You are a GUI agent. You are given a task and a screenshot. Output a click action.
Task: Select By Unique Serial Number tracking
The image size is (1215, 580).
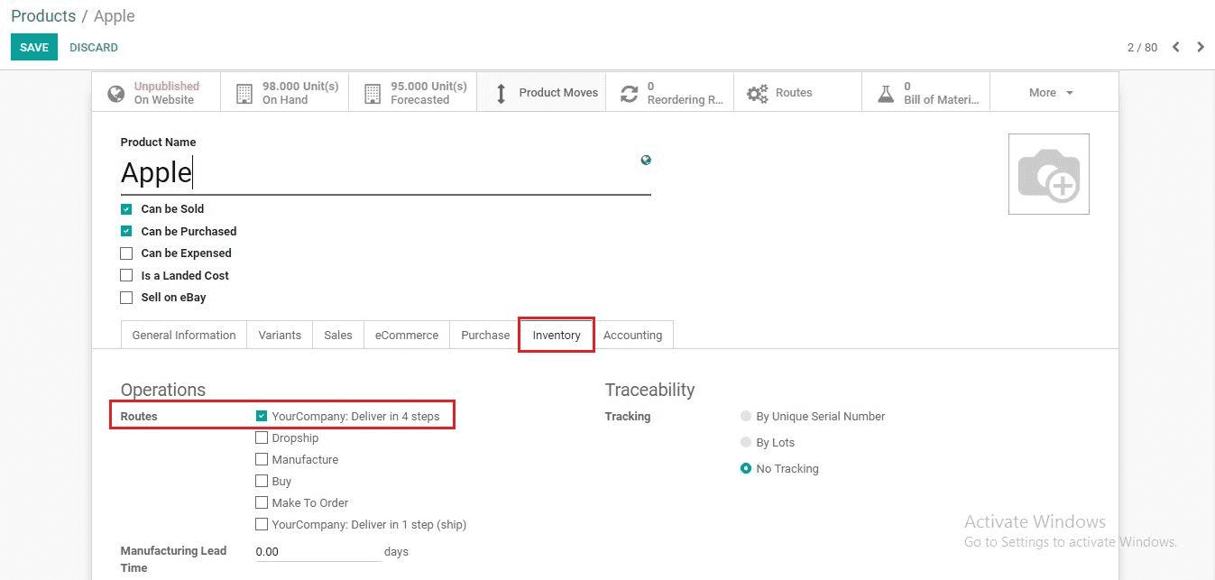coord(746,416)
